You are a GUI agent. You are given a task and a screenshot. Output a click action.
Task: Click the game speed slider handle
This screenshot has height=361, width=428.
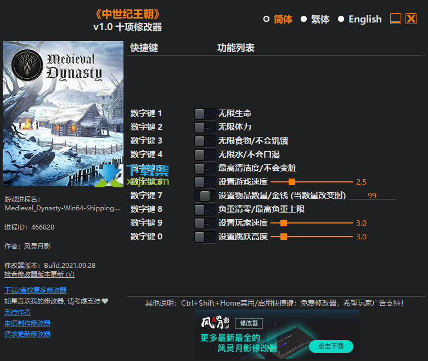coord(292,182)
